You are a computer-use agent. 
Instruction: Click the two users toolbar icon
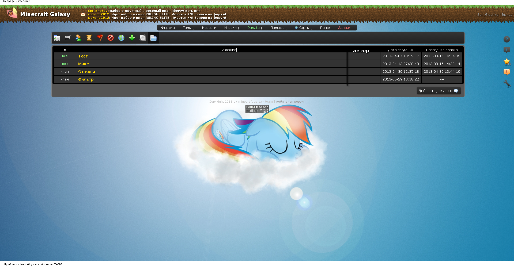click(x=78, y=38)
